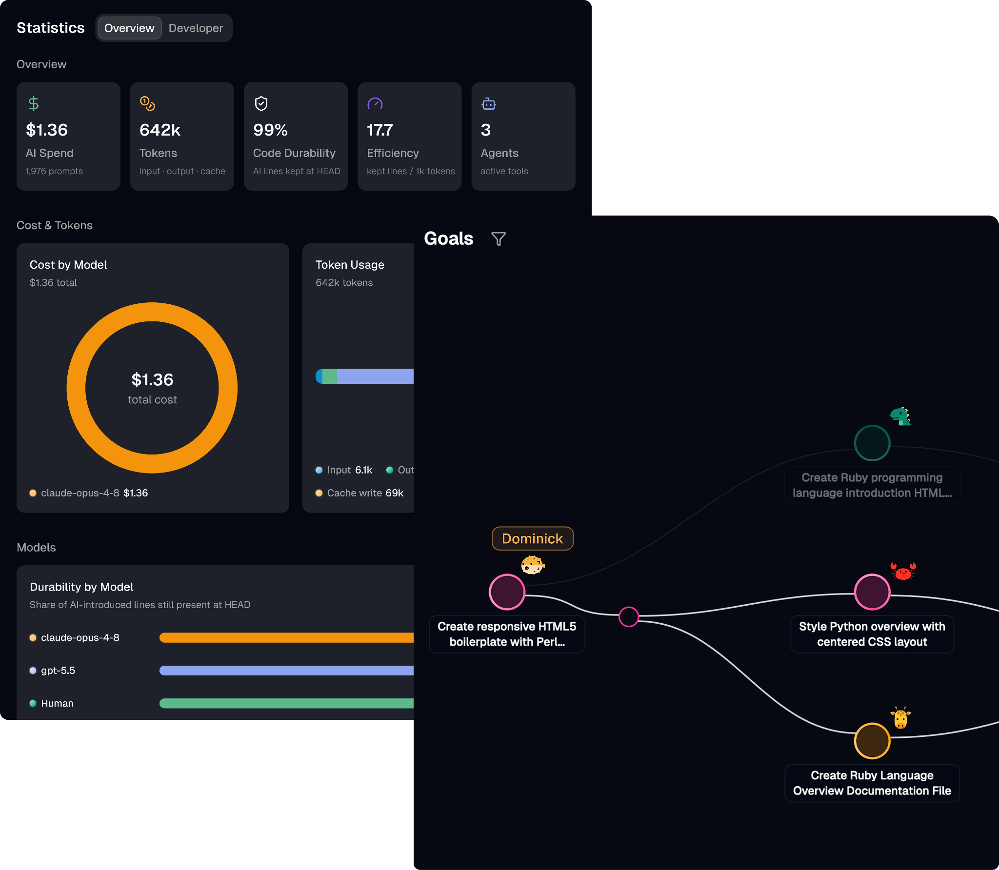
Task: Click the coins Tokens icon
Action: tap(147, 103)
